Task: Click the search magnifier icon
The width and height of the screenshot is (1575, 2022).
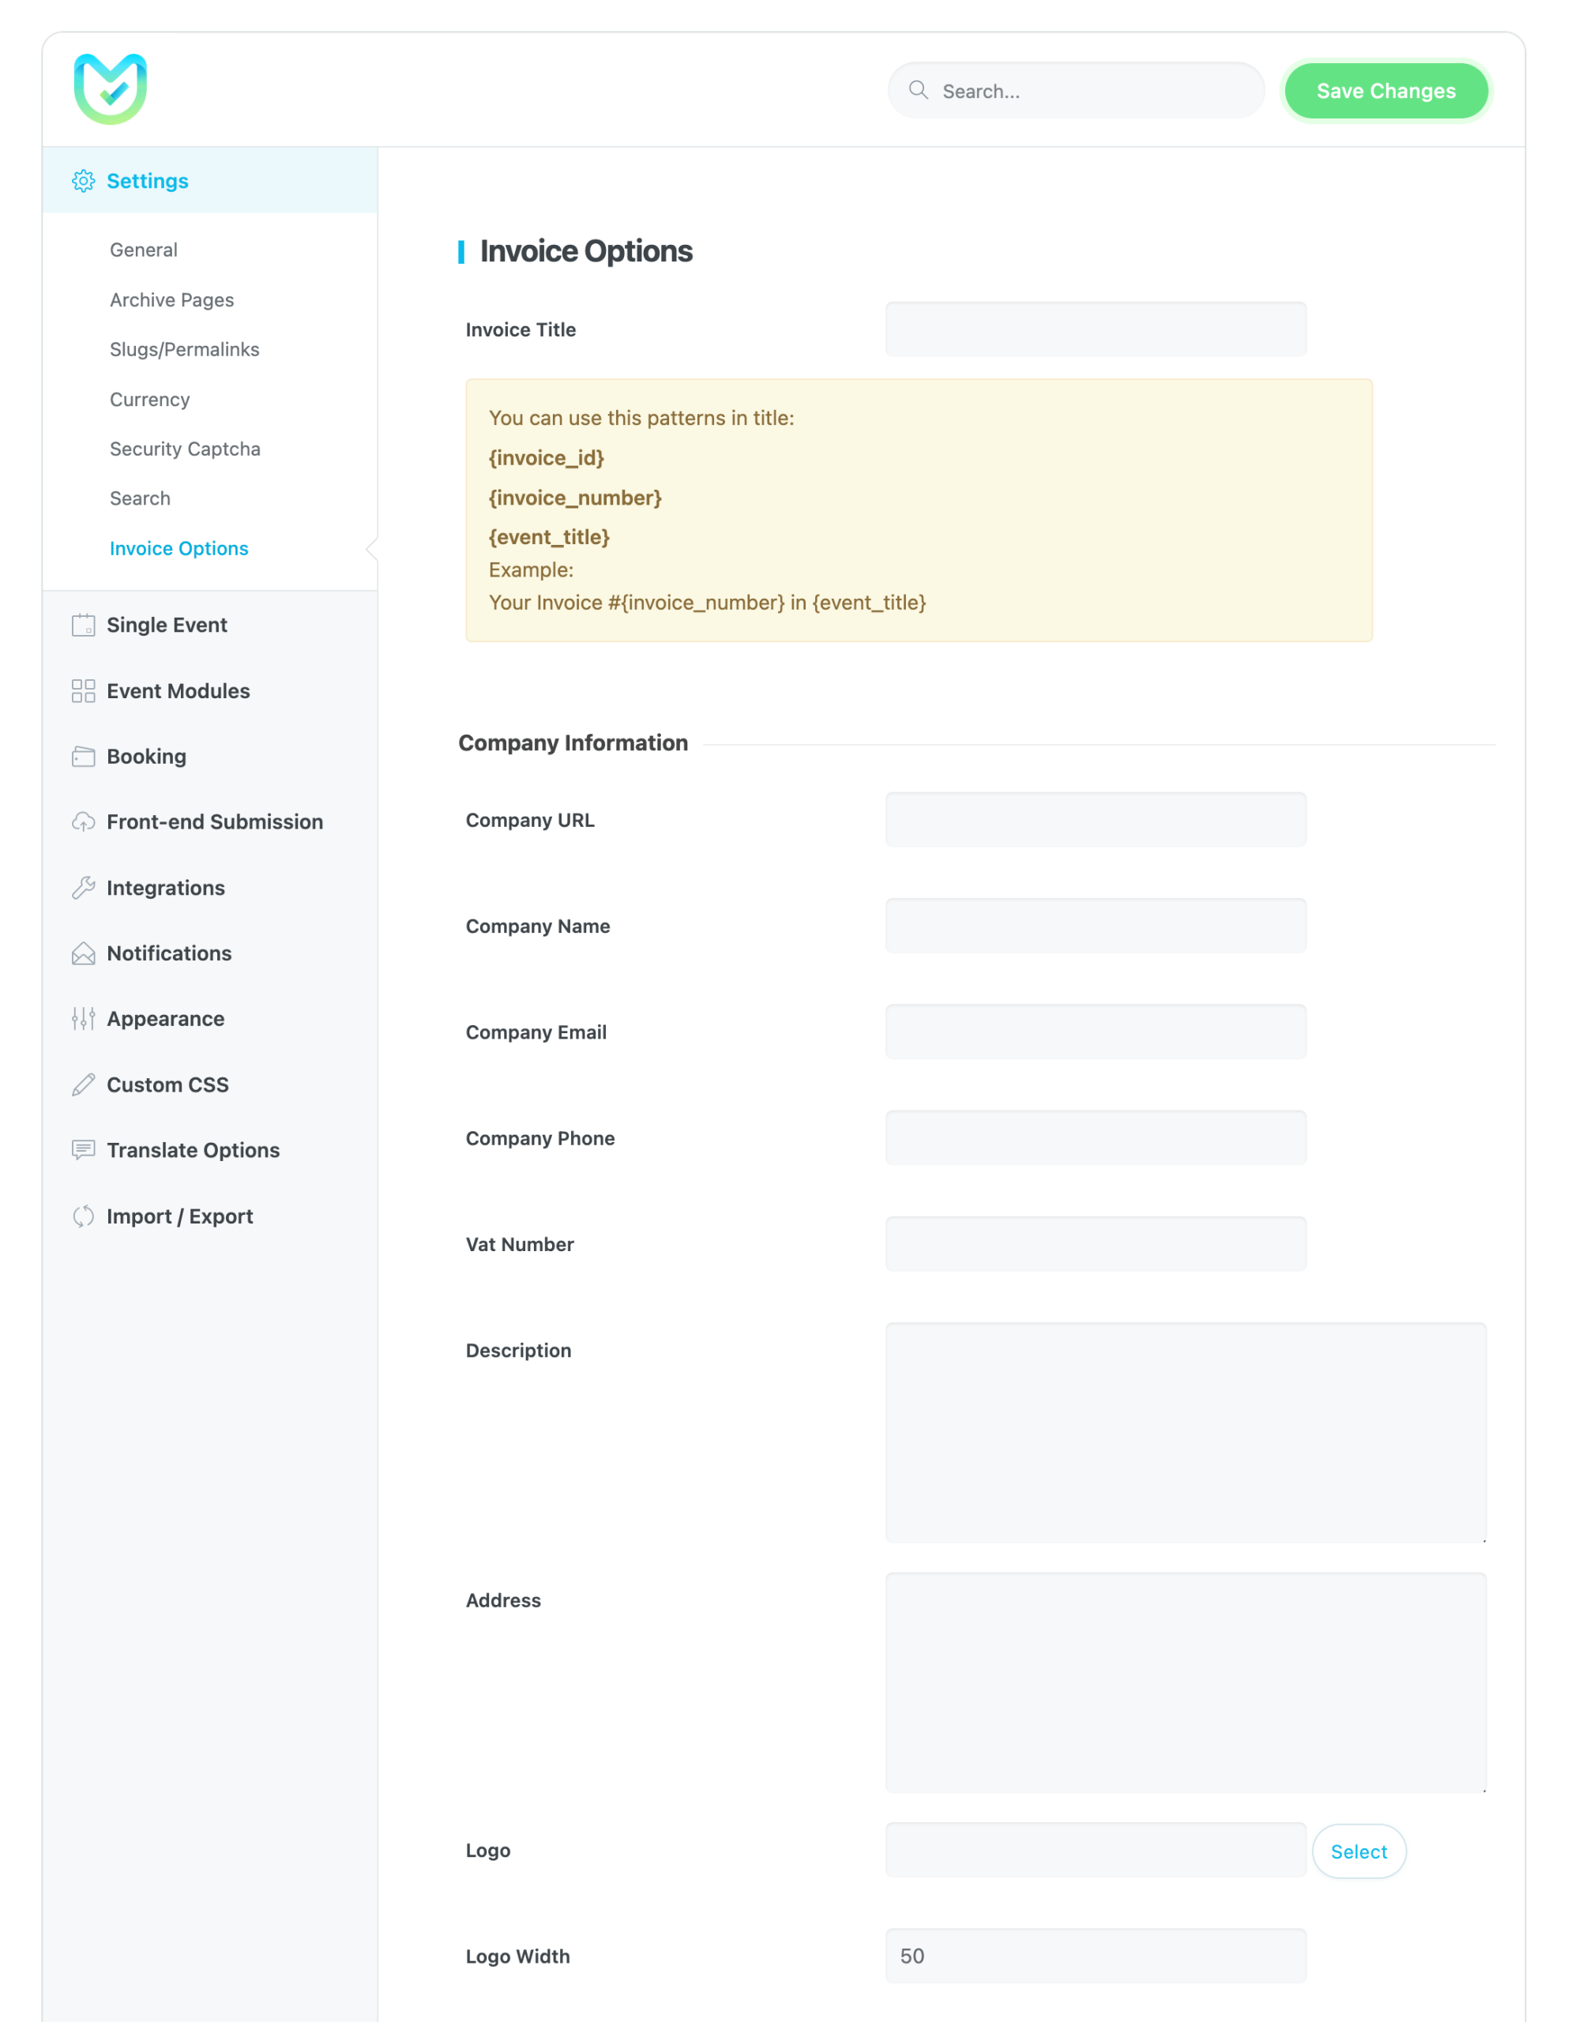Action: point(918,90)
